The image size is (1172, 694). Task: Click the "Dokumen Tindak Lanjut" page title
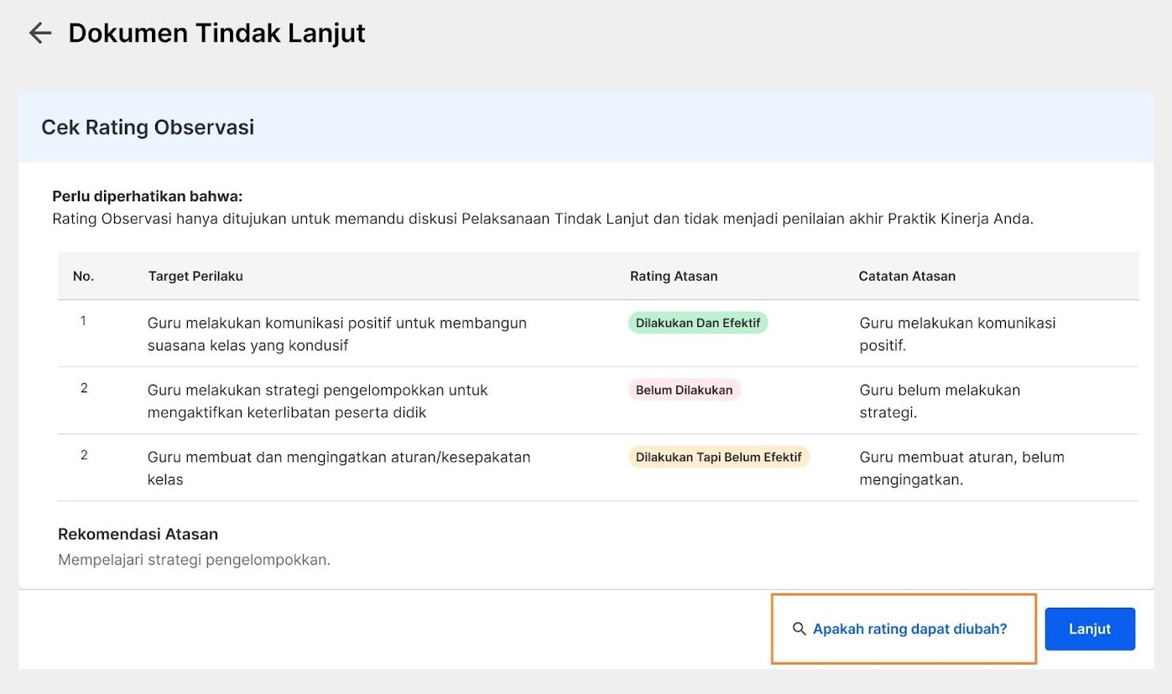click(x=216, y=34)
